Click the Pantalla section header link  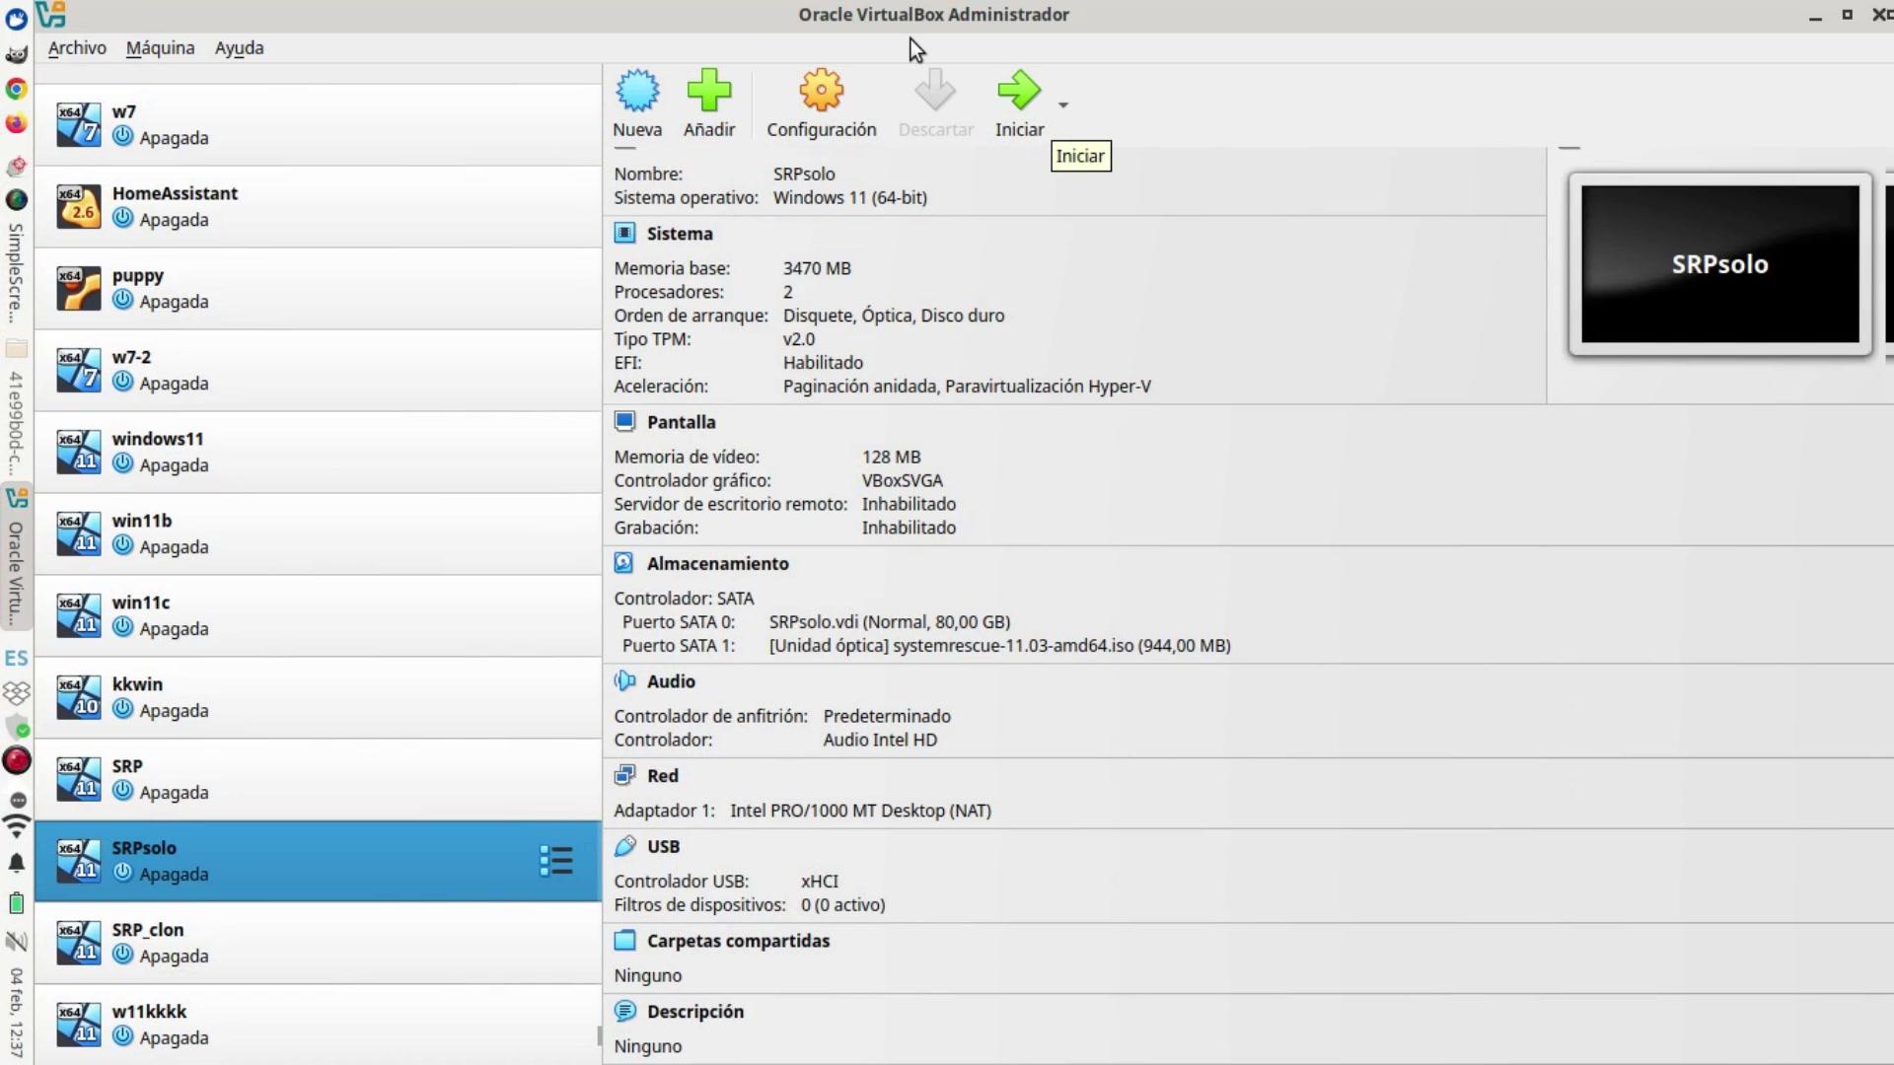click(681, 422)
